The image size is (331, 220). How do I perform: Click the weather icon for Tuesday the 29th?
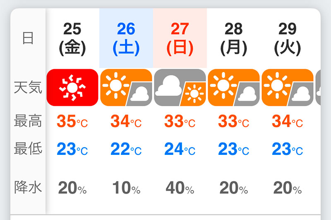(288, 87)
